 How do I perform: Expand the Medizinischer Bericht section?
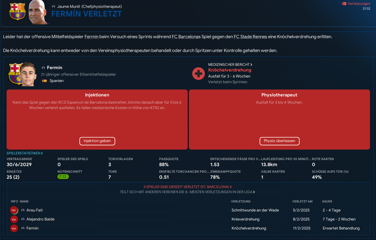(x=230, y=65)
